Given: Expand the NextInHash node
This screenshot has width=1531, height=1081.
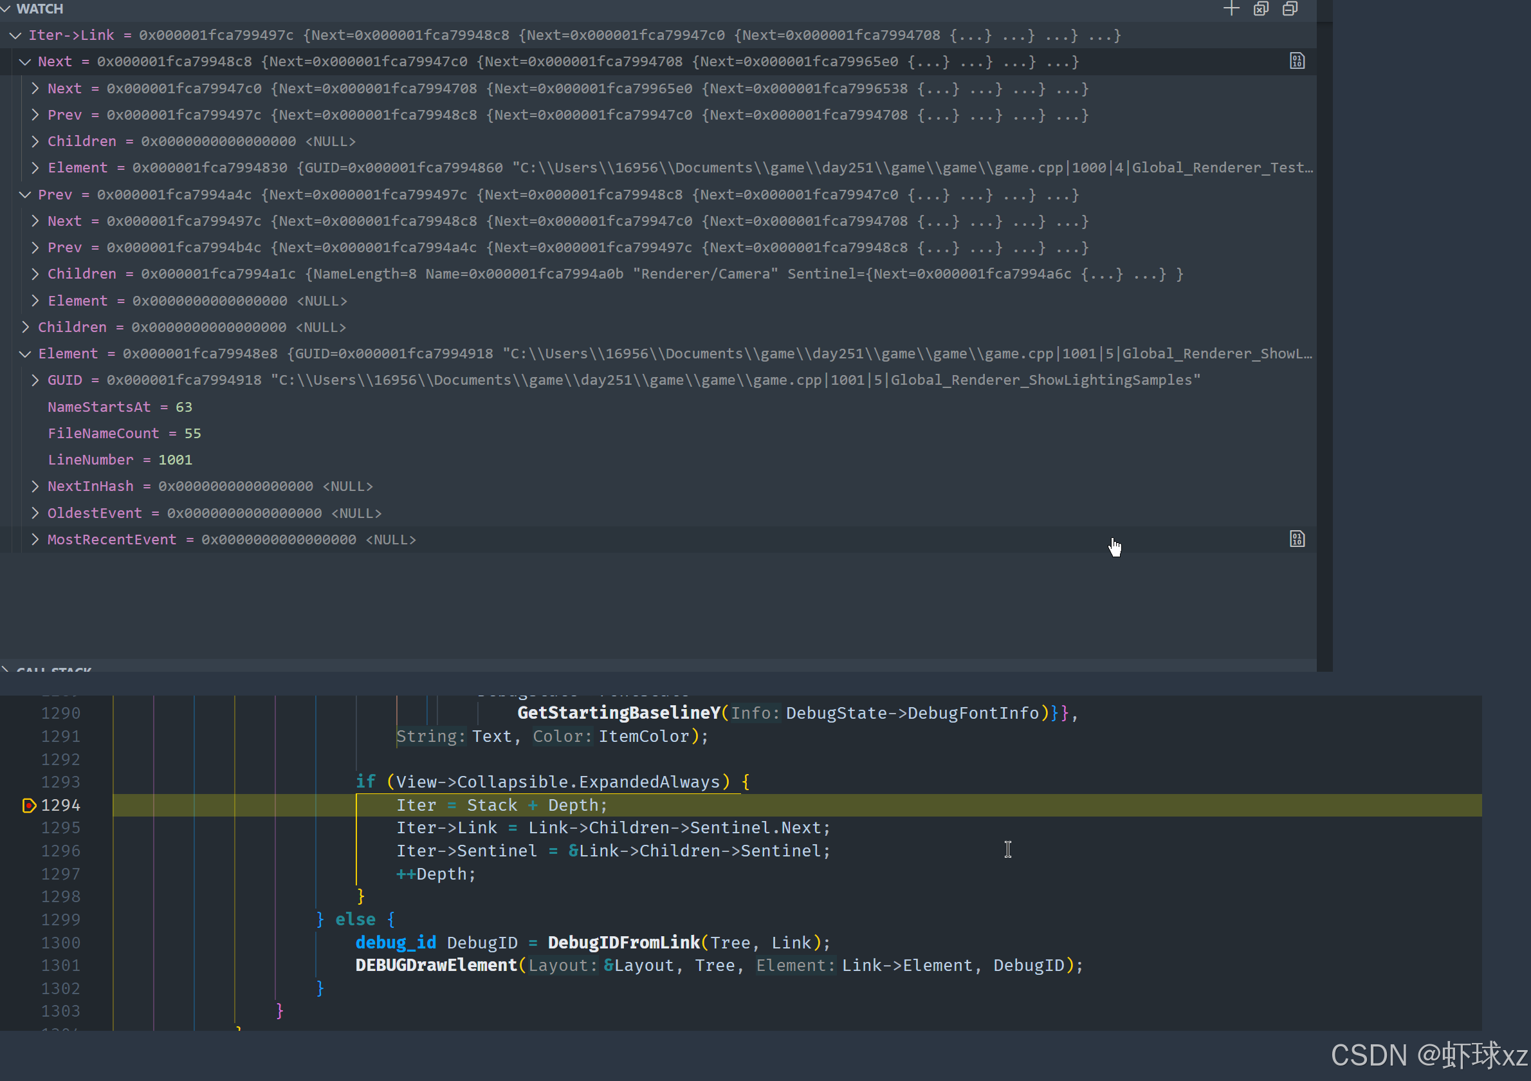Looking at the screenshot, I should point(35,486).
